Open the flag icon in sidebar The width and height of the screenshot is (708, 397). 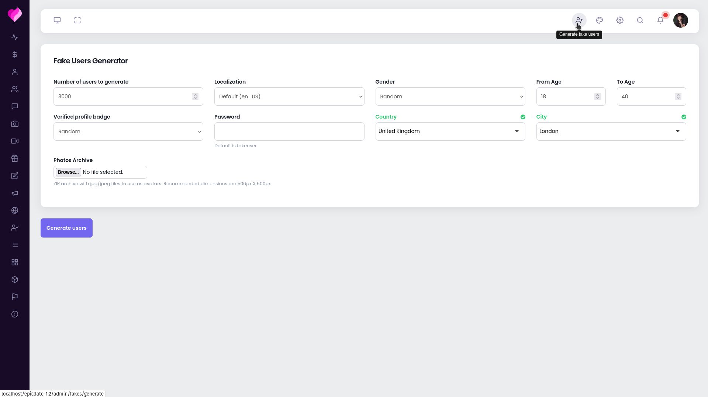pyautogui.click(x=15, y=297)
